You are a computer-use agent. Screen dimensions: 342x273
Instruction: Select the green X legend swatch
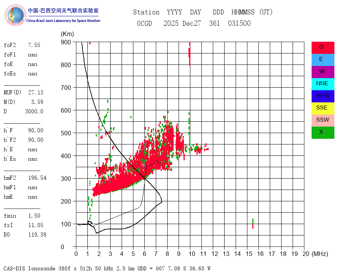[x=323, y=133]
